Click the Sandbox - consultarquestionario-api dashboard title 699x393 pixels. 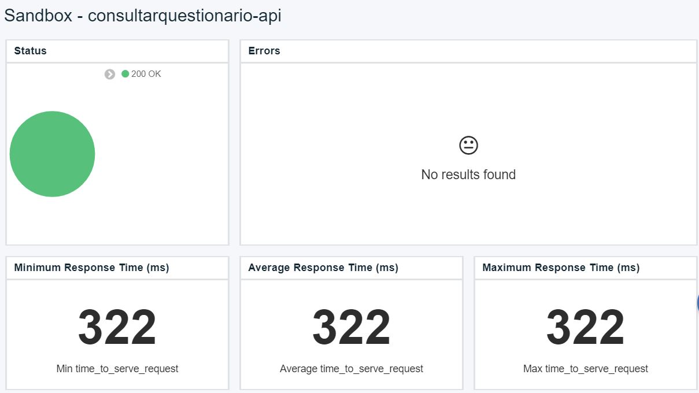[x=143, y=16]
